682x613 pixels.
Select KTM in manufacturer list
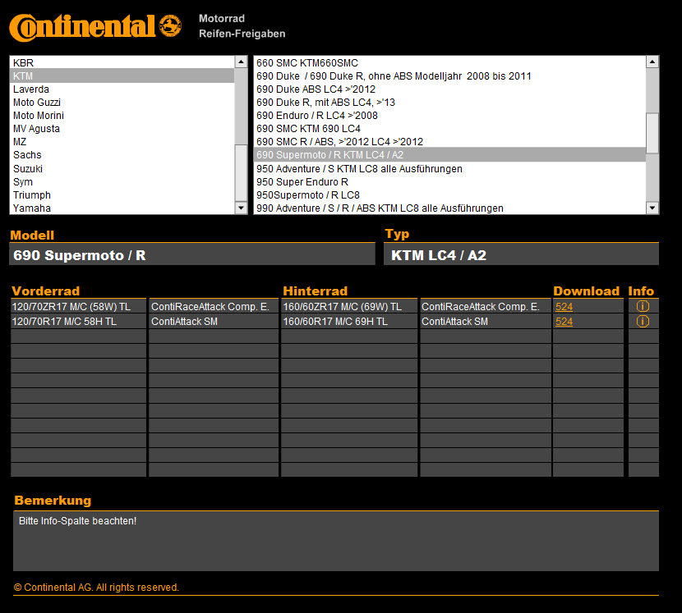(x=122, y=76)
